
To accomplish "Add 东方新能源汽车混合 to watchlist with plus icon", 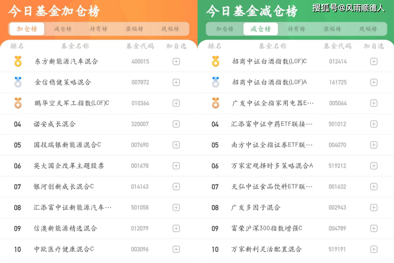I will click(176, 61).
